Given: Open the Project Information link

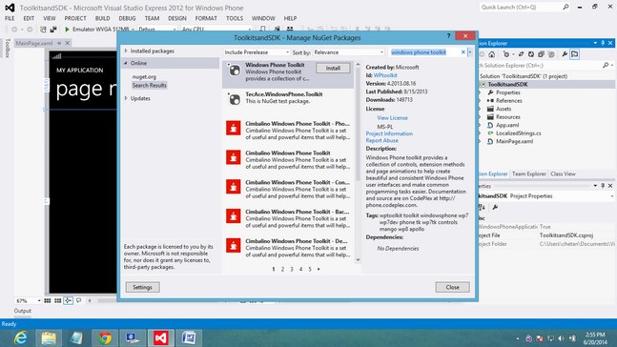Looking at the screenshot, I should coord(389,133).
